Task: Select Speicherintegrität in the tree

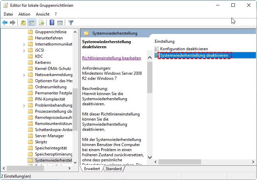Action: tap(51, 148)
